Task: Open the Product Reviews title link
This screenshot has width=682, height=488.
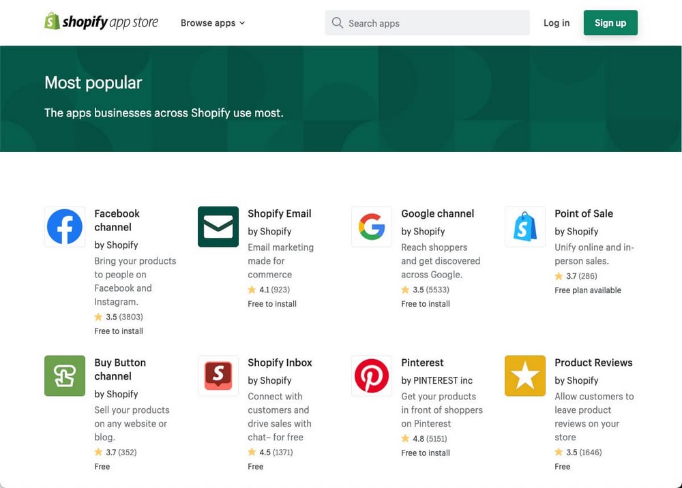Action: coord(594,363)
